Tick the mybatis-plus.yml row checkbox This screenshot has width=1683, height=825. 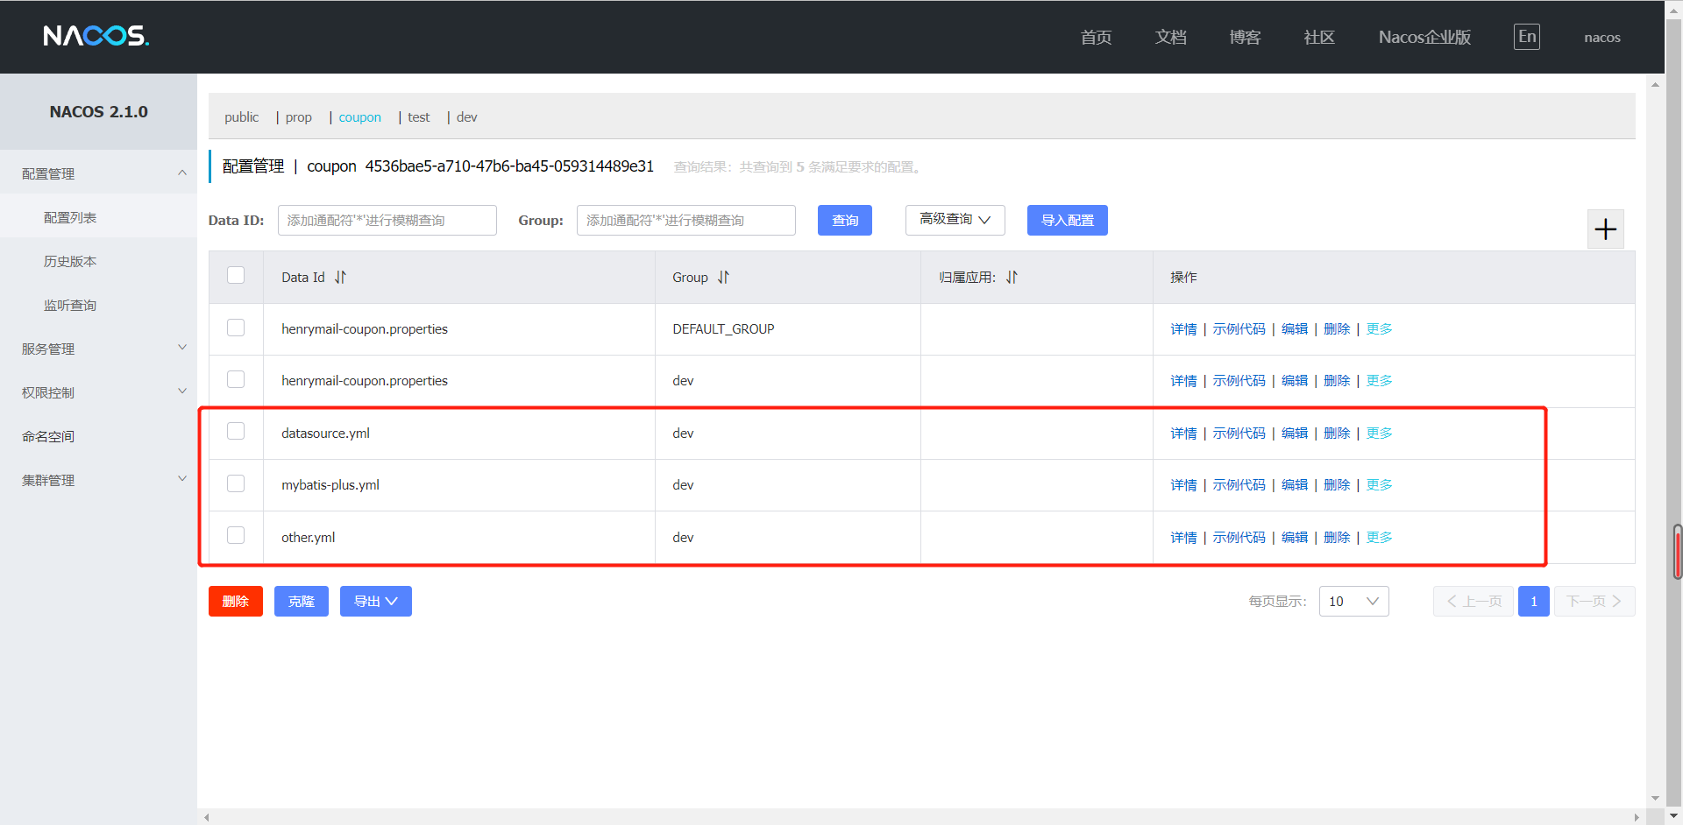point(236,483)
